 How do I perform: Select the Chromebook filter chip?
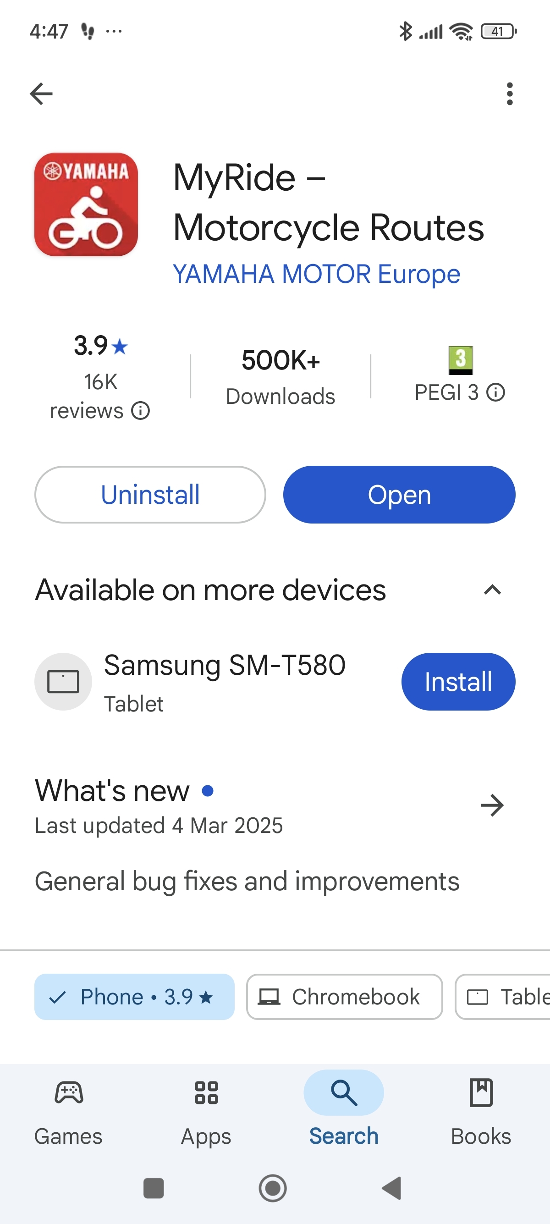point(344,997)
